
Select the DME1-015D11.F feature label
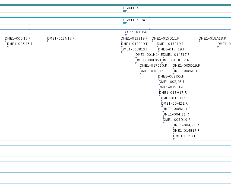tap(165, 38)
